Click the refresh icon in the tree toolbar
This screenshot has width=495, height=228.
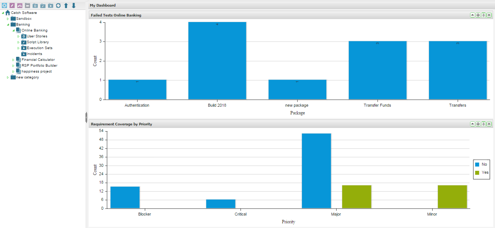tap(58, 5)
